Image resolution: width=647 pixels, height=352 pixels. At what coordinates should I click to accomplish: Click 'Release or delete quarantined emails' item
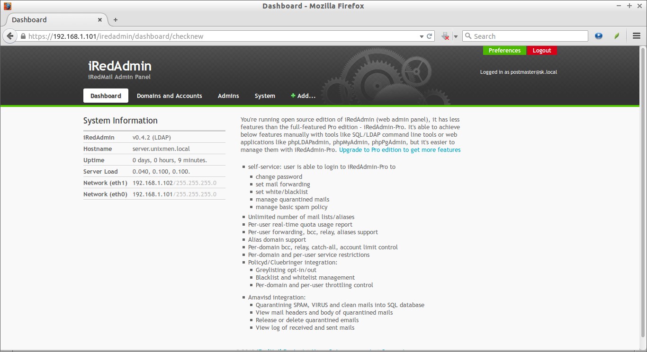click(307, 320)
